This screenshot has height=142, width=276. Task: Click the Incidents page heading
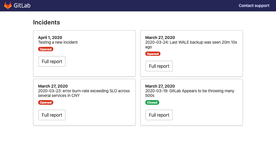pyautogui.click(x=47, y=22)
